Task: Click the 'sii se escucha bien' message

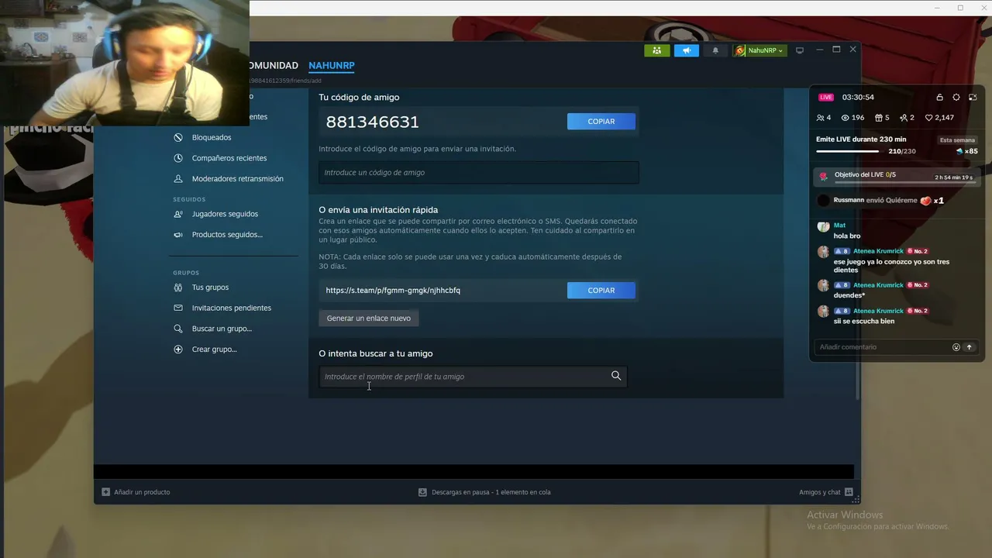Action: pyautogui.click(x=864, y=321)
